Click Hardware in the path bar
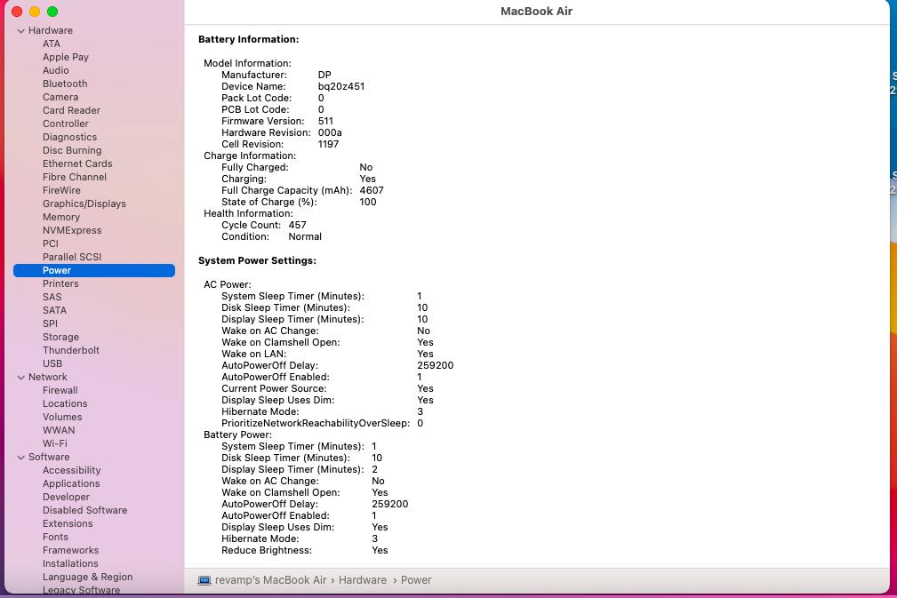 coord(362,580)
